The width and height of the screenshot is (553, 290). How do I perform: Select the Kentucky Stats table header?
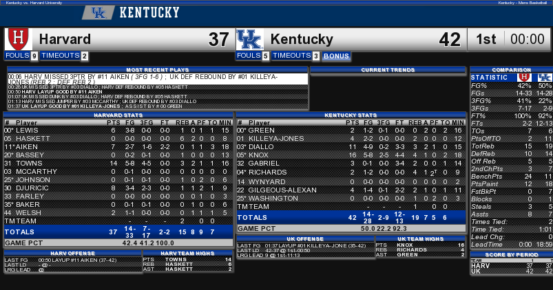[351, 115]
